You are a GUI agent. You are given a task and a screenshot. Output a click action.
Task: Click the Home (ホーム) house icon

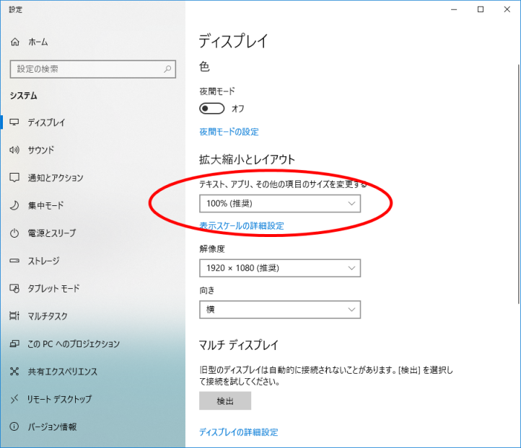click(x=15, y=42)
